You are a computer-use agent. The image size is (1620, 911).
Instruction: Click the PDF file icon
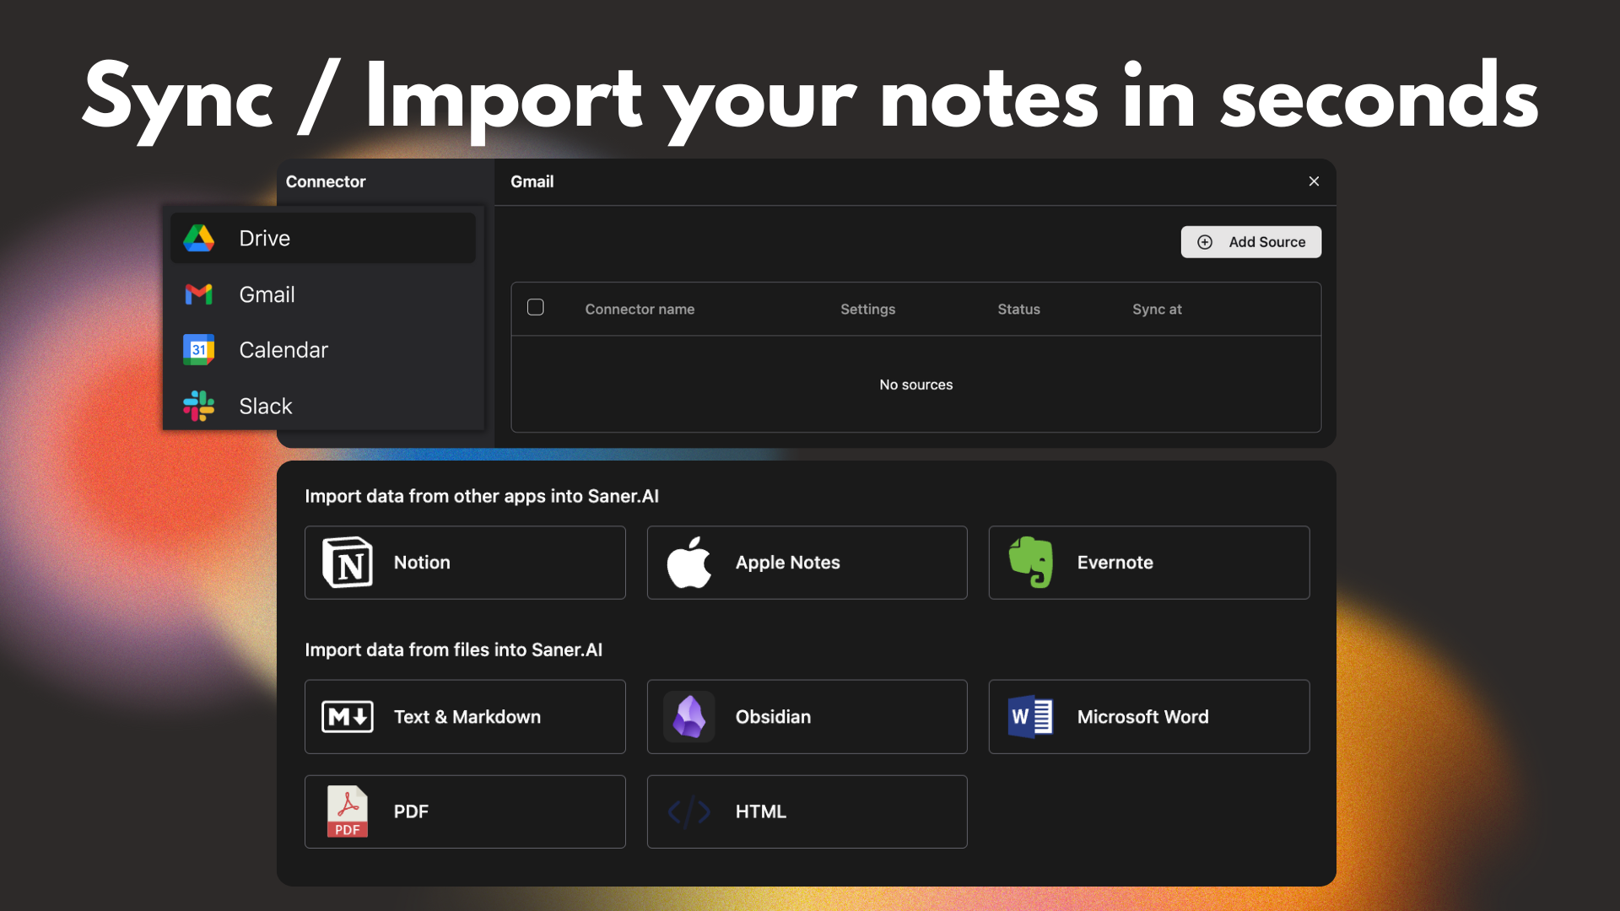348,811
